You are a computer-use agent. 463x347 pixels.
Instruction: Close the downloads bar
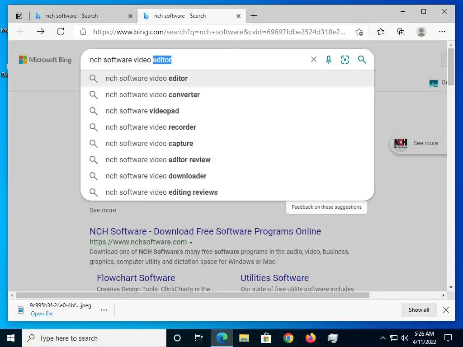[x=446, y=310]
